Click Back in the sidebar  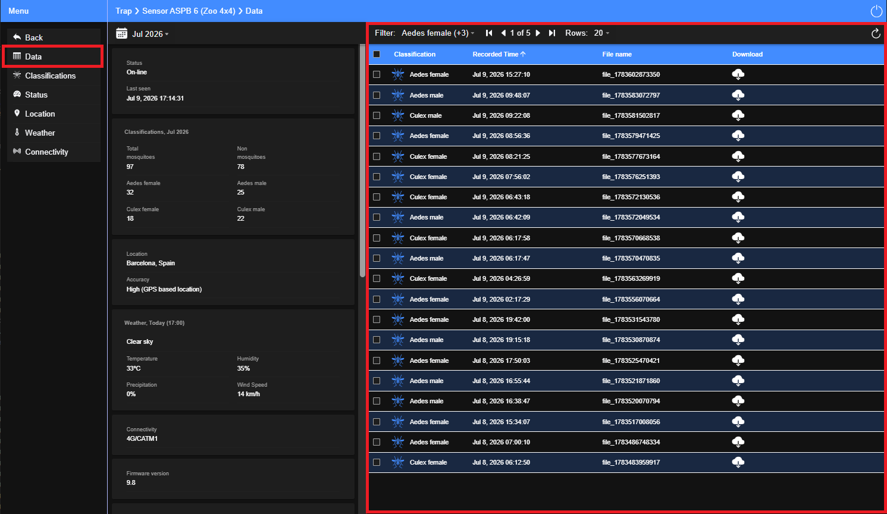(54, 37)
